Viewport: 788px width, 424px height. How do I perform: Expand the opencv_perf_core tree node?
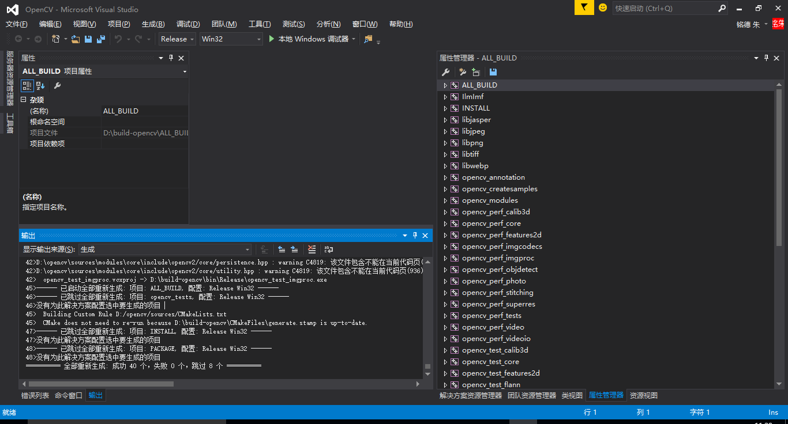pos(445,224)
